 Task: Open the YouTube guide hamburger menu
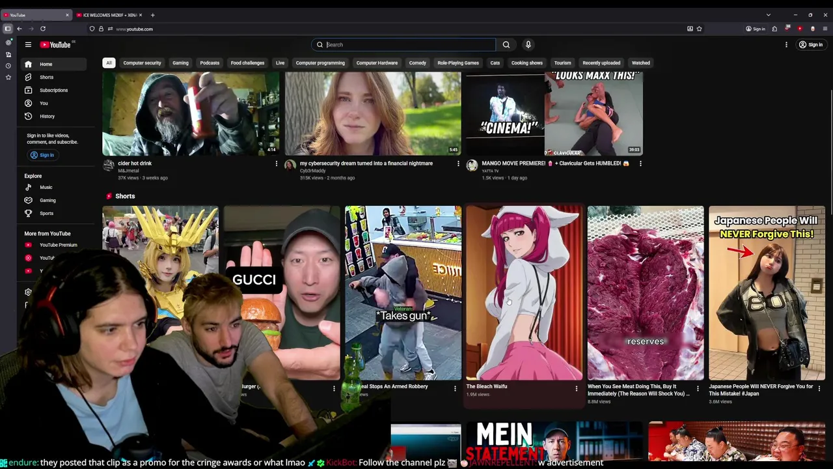tap(28, 44)
